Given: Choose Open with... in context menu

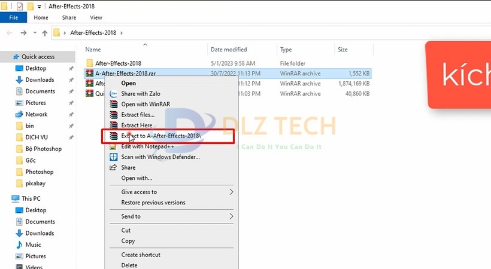Looking at the screenshot, I should tap(137, 178).
